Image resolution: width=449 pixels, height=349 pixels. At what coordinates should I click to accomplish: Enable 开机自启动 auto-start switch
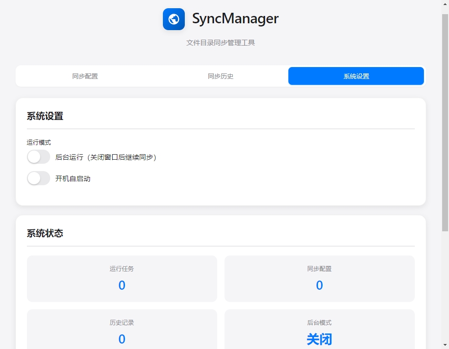tap(38, 178)
